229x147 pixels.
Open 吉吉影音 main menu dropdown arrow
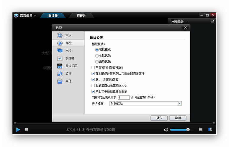click(35, 16)
